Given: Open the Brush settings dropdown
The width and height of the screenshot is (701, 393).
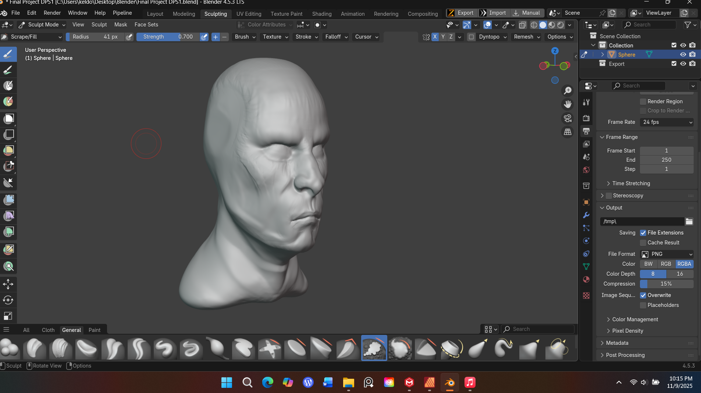Looking at the screenshot, I should pos(245,37).
